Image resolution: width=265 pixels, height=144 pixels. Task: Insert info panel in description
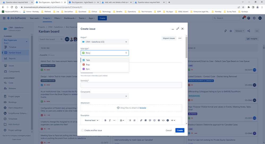pos(168,120)
